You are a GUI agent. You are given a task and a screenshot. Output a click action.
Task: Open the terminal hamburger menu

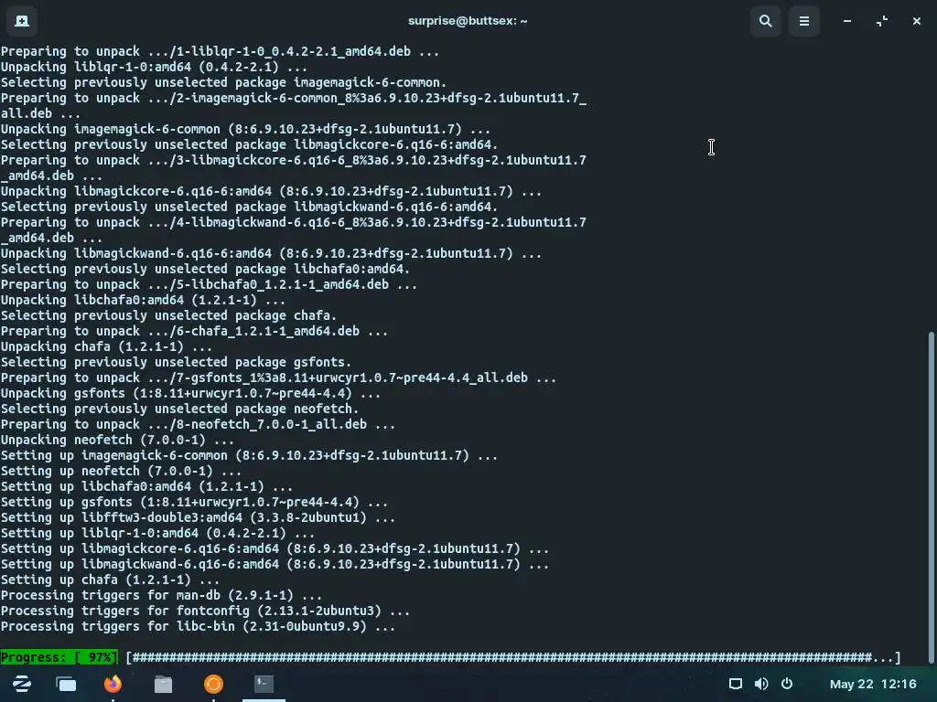pos(804,21)
